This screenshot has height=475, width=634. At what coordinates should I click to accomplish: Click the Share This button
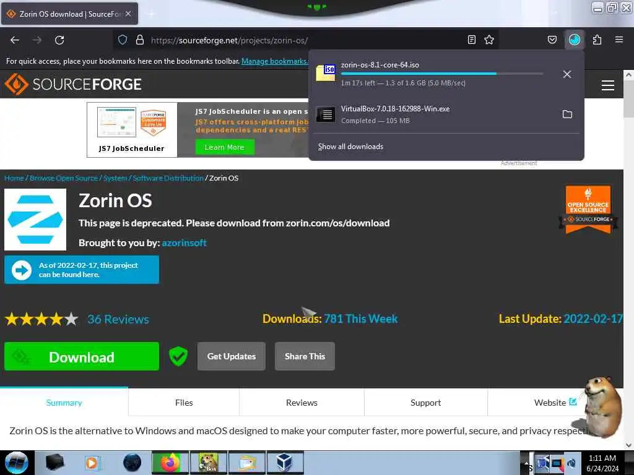pyautogui.click(x=305, y=356)
